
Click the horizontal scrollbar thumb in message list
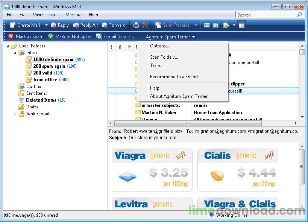188,123
